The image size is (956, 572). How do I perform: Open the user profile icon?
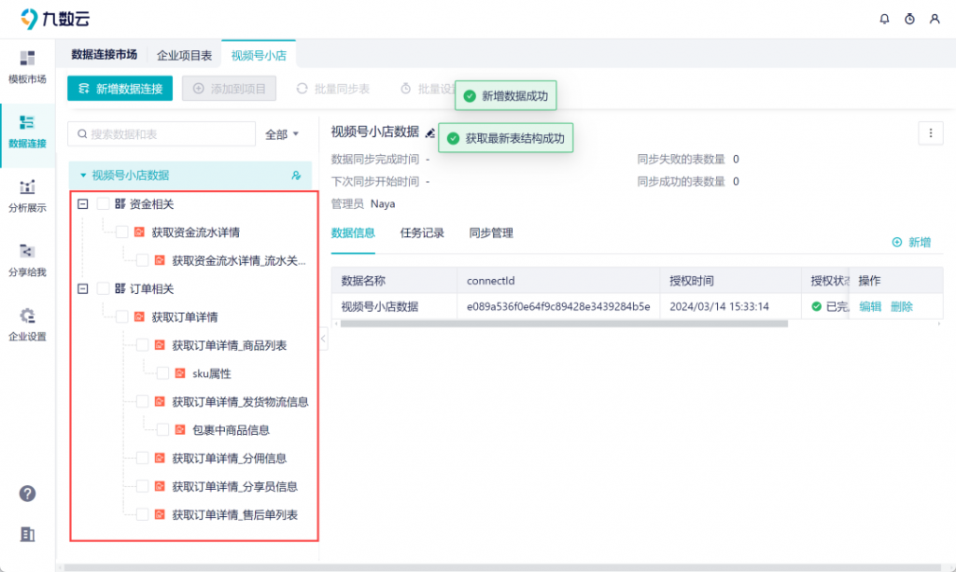pos(934,19)
